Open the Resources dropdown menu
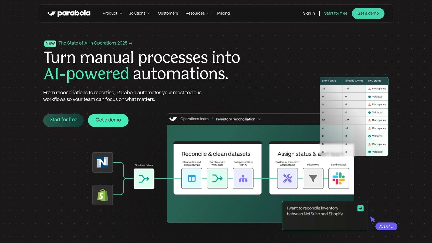 coord(198,13)
